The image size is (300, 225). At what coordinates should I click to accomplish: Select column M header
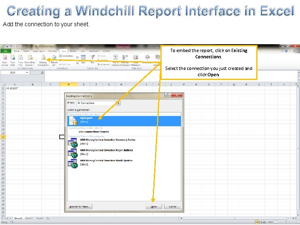coord(184,84)
